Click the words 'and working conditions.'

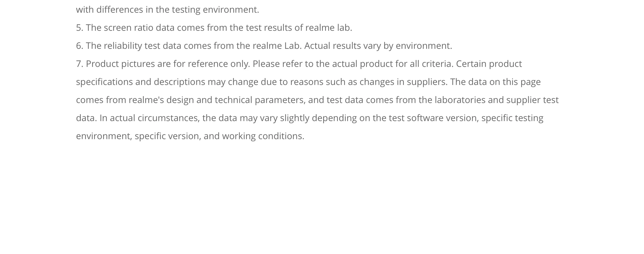(254, 136)
